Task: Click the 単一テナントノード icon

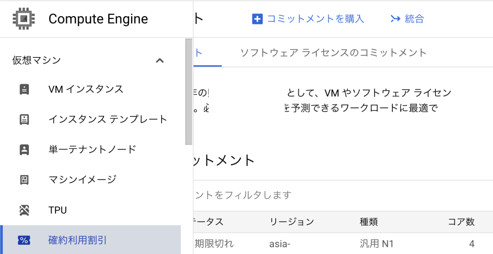Action: point(24,150)
